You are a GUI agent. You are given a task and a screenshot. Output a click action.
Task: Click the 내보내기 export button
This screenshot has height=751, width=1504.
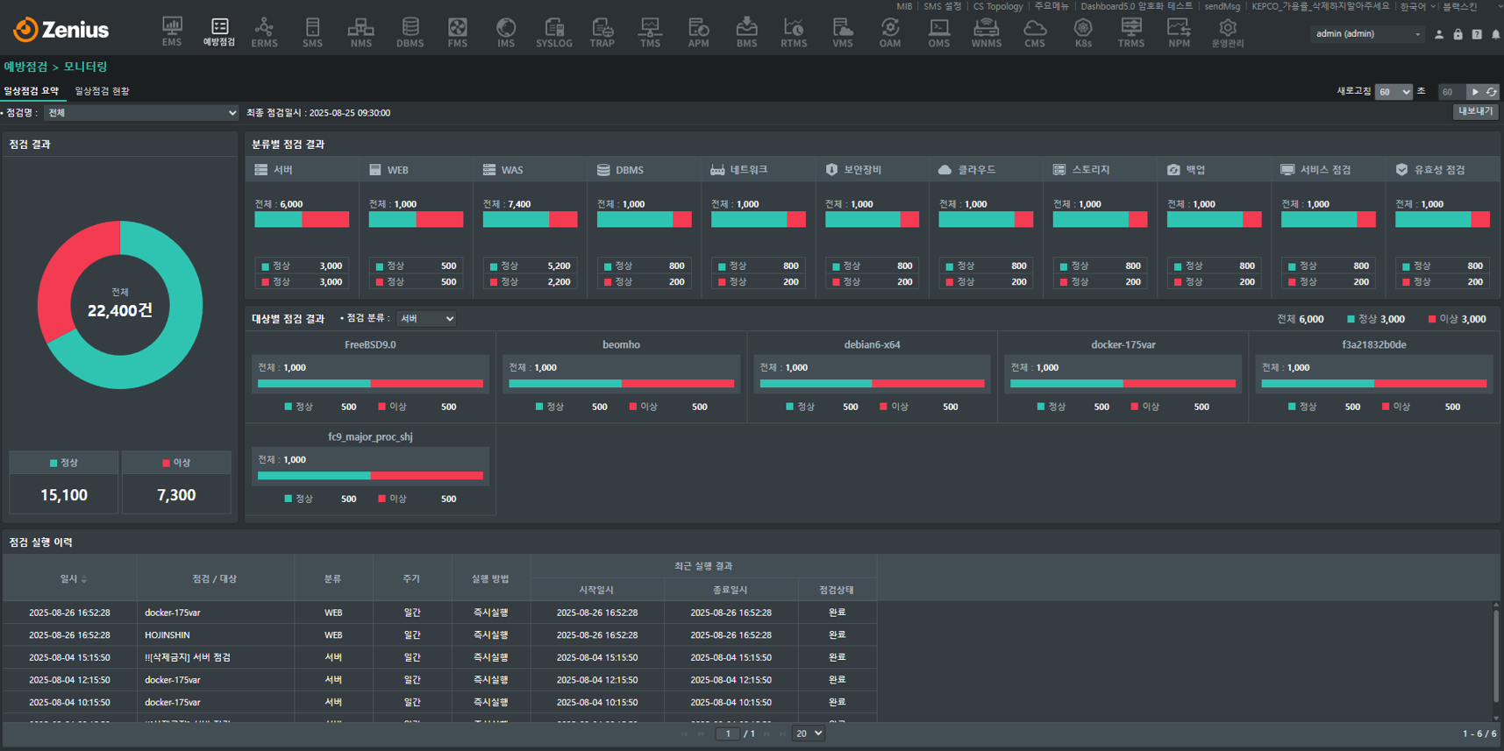pyautogui.click(x=1475, y=112)
